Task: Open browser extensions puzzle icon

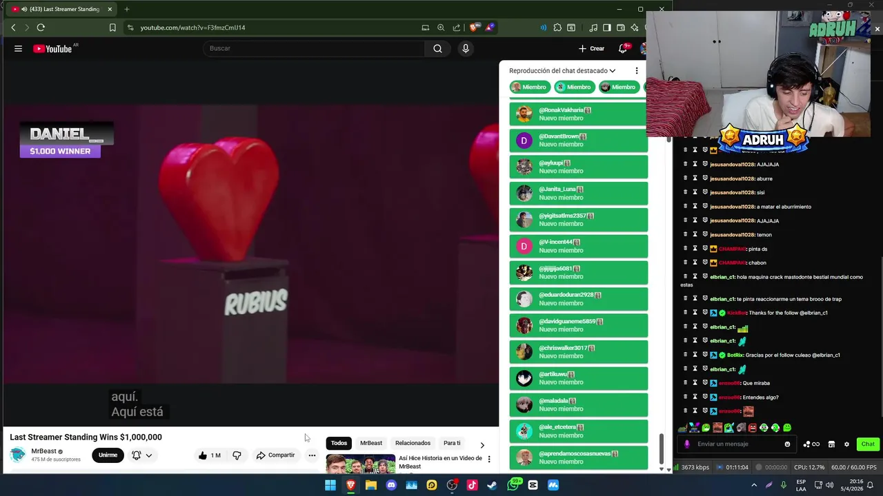Action: pos(557,28)
